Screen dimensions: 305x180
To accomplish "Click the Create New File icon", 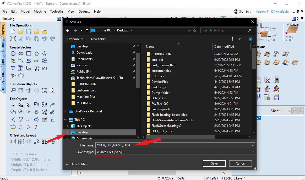I will [13, 31].
